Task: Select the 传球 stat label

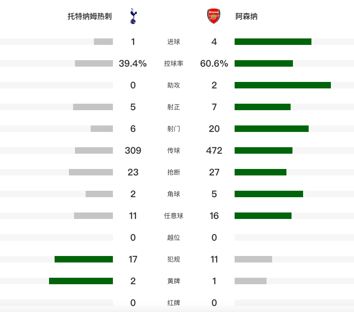Action: tap(174, 151)
